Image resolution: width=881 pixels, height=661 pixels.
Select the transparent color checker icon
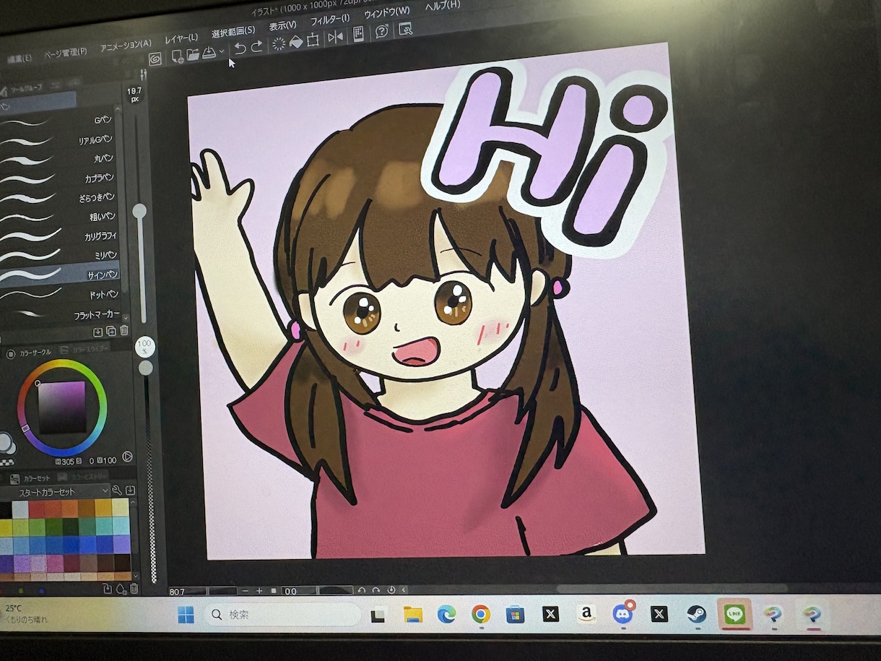click(6, 462)
